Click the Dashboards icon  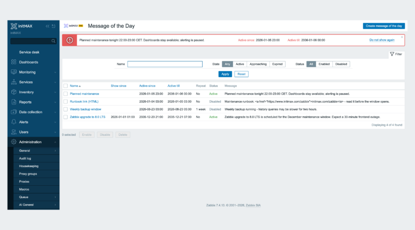coord(14,62)
